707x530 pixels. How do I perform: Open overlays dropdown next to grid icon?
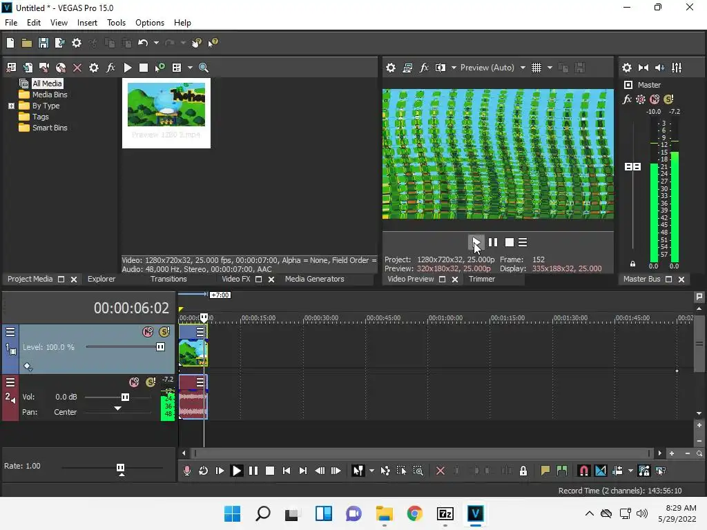click(550, 68)
